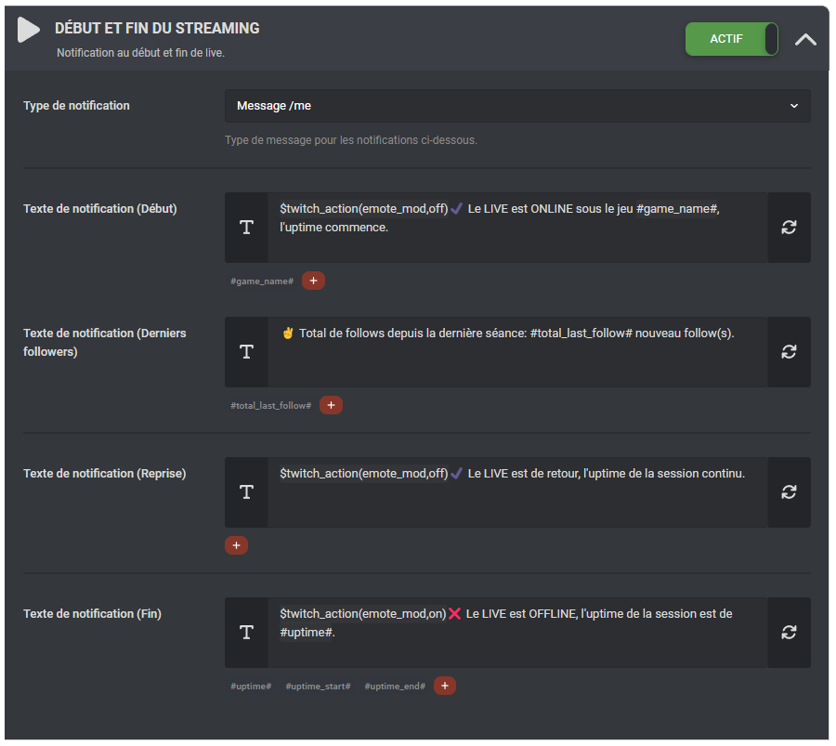The width and height of the screenshot is (836, 746).
Task: Click the Type de notification label
Action: [x=76, y=106]
